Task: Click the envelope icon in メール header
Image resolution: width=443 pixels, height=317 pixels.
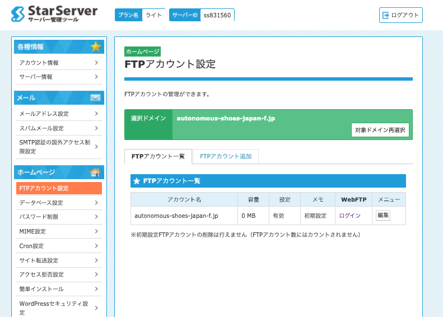Action: pyautogui.click(x=95, y=98)
